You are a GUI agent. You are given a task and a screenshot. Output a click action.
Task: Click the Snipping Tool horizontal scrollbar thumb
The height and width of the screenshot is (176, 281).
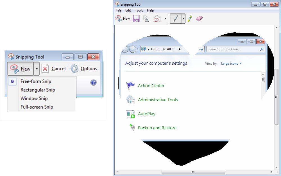[193, 172]
